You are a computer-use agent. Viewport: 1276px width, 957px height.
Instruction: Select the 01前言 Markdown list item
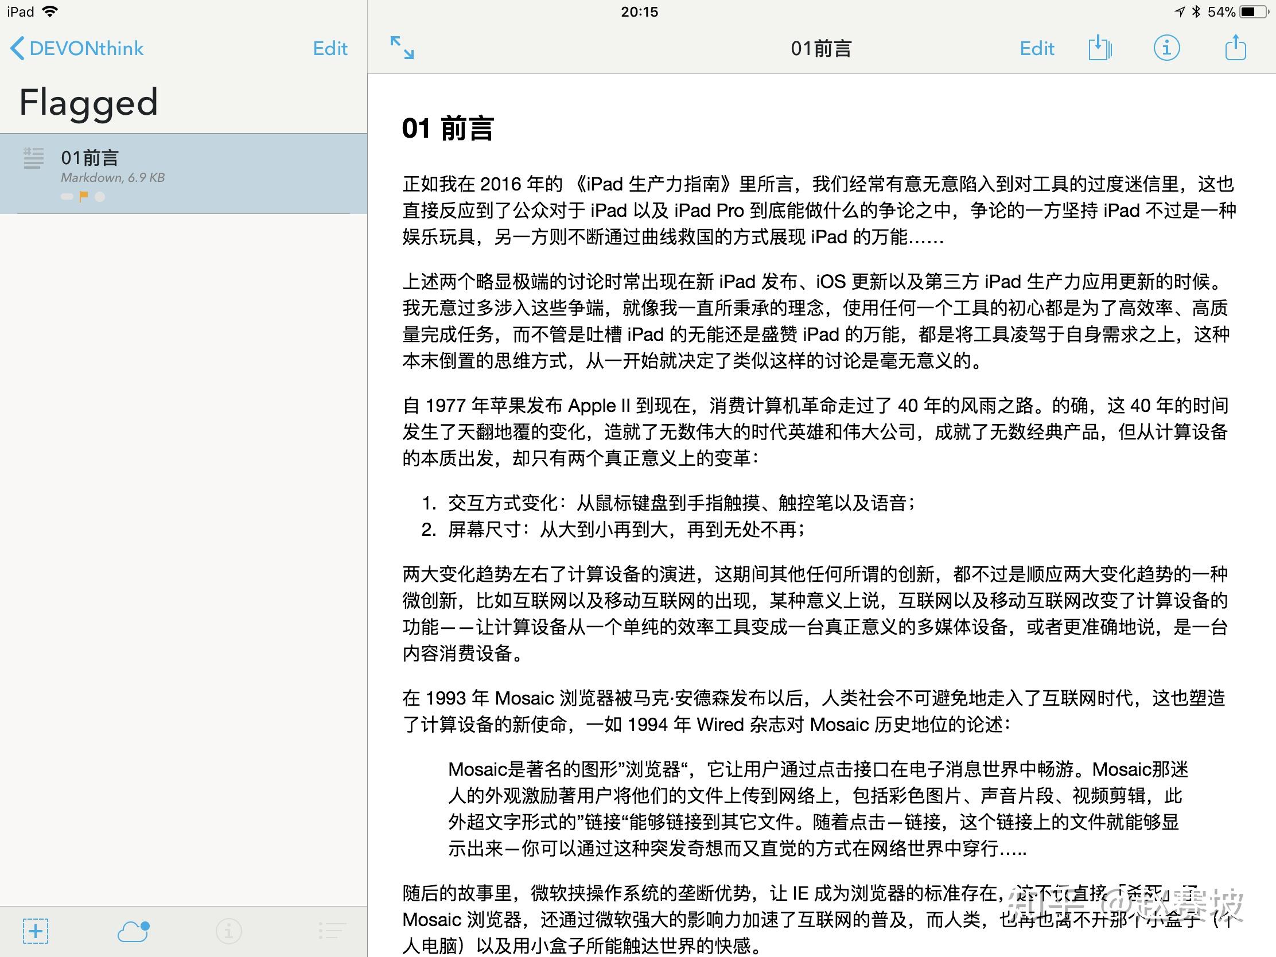184,174
